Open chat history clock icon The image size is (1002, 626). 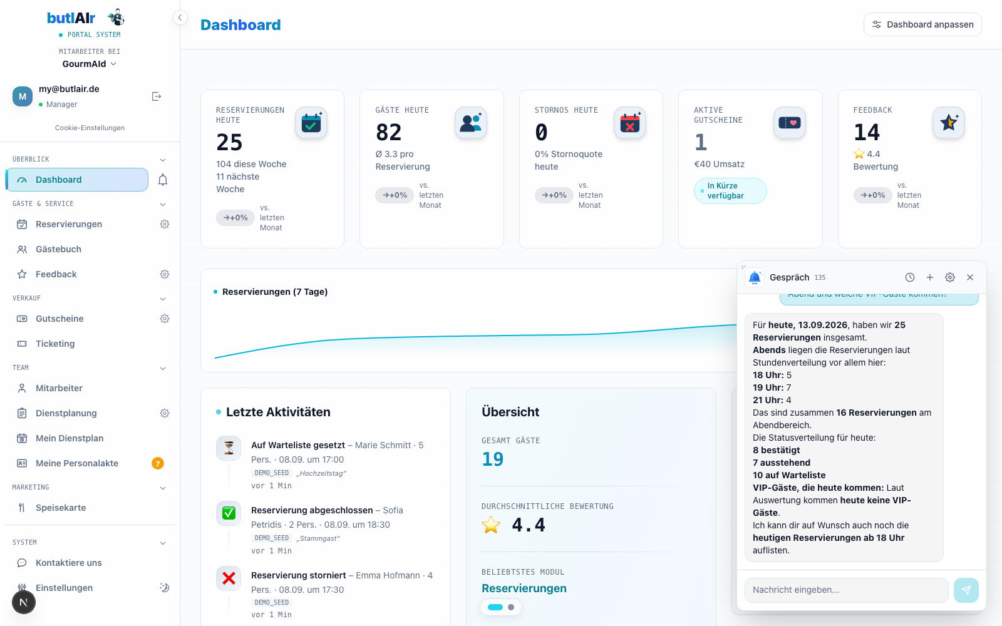pos(910,277)
